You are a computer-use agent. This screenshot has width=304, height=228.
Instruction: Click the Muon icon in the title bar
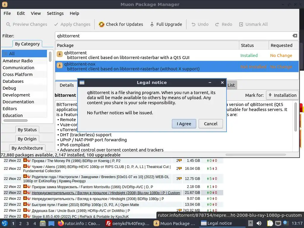(x=4, y=4)
